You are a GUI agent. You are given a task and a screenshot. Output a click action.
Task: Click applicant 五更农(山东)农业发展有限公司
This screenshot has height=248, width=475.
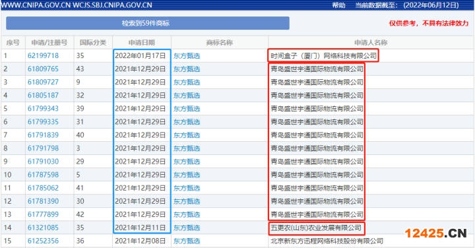[x=316, y=228]
